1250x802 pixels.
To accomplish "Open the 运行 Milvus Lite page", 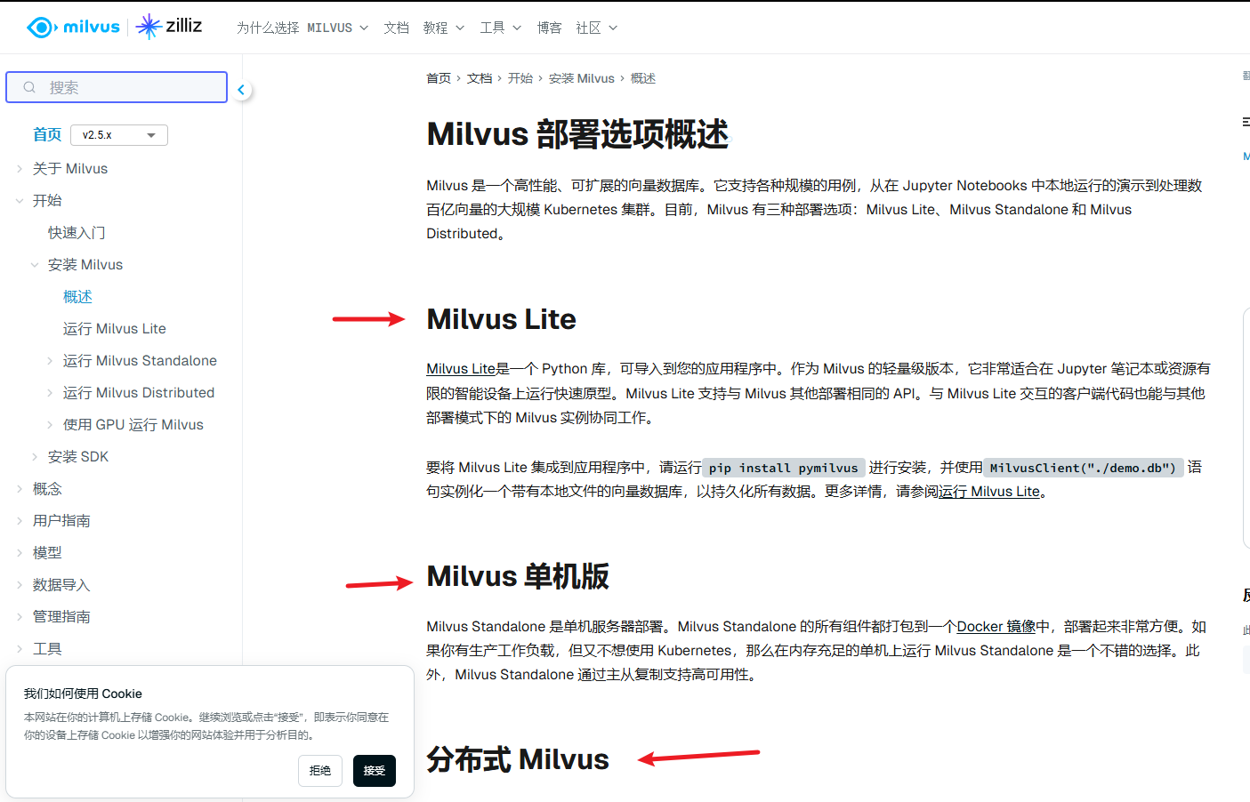I will pos(115,329).
